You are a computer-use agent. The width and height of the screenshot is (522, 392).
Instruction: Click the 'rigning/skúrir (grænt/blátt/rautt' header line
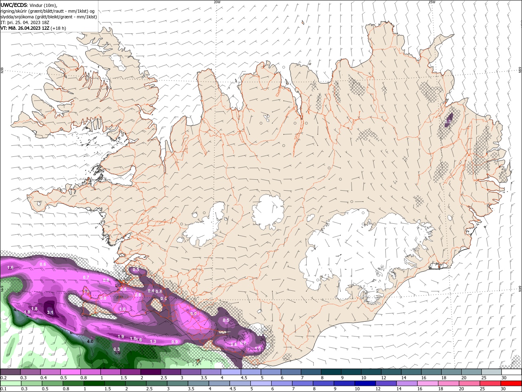(x=48, y=11)
